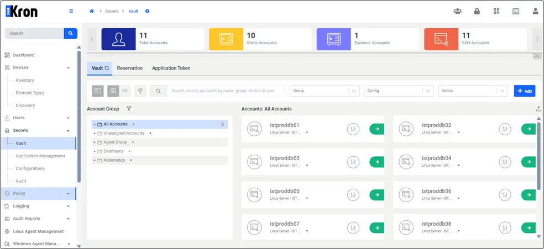Image resolution: width=544 pixels, height=249 pixels.
Task: Open the help question mark icon
Action: (147, 11)
